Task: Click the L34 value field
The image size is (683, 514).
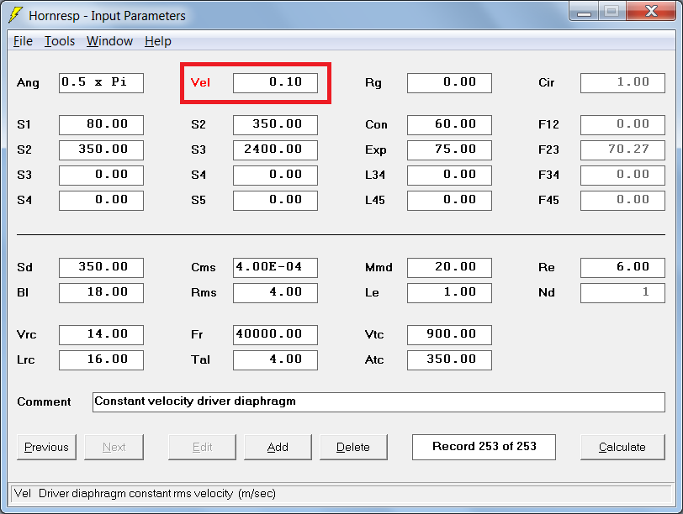Action: click(x=449, y=176)
